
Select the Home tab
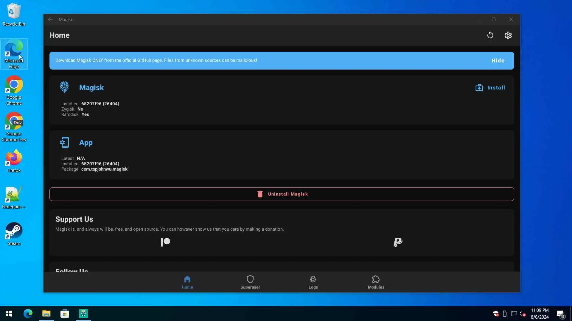point(187,282)
